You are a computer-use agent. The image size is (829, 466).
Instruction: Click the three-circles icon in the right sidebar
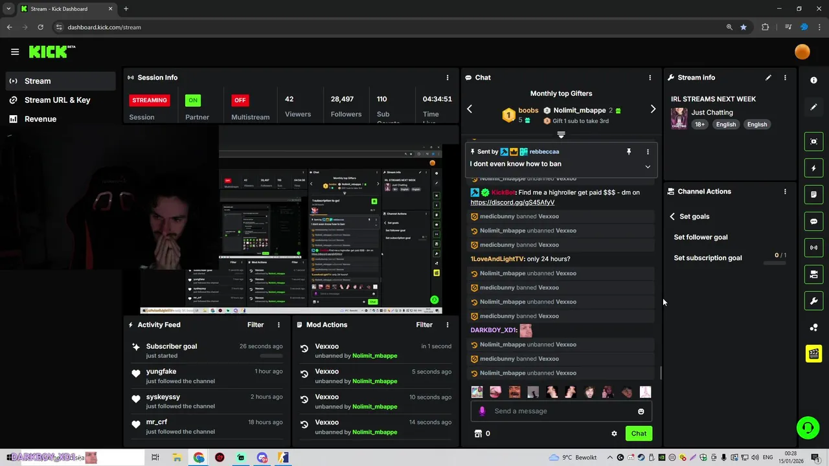coord(813,327)
